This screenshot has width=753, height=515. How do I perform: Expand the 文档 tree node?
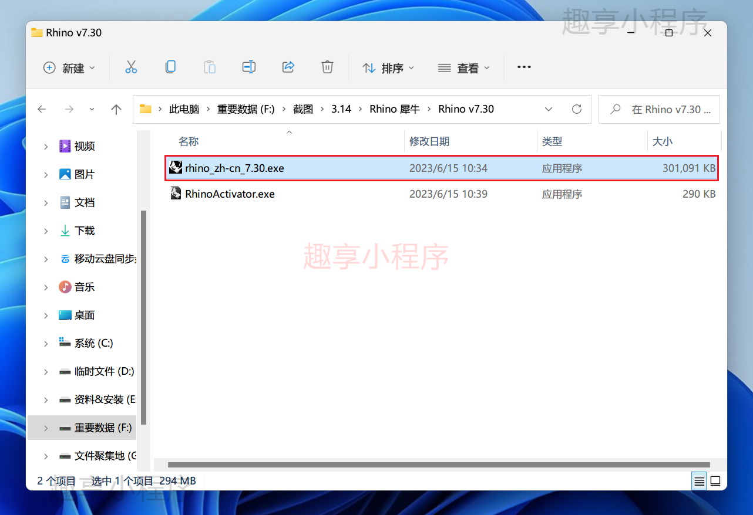(46, 202)
